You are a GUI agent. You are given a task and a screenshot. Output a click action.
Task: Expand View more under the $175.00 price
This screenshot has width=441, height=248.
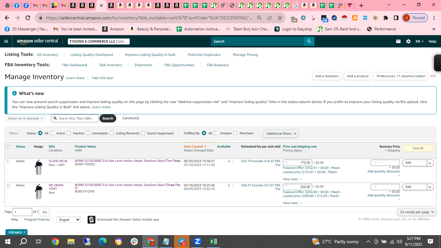pos(292,179)
